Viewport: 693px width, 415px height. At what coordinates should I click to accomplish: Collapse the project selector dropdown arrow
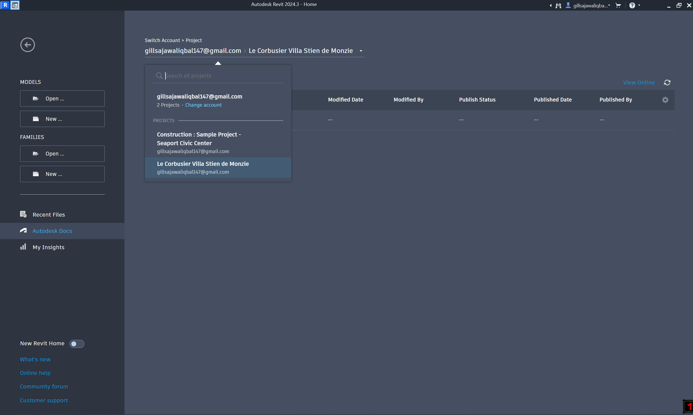(361, 50)
